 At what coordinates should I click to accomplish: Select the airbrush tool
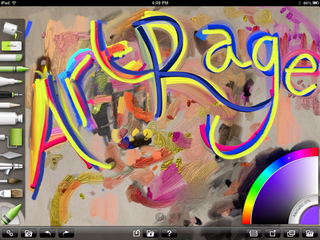tap(11, 168)
